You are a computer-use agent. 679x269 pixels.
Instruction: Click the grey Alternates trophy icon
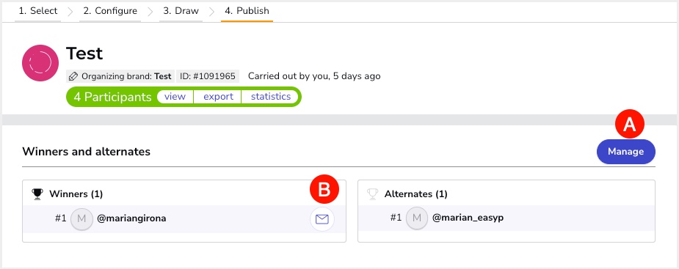pyautogui.click(x=372, y=194)
